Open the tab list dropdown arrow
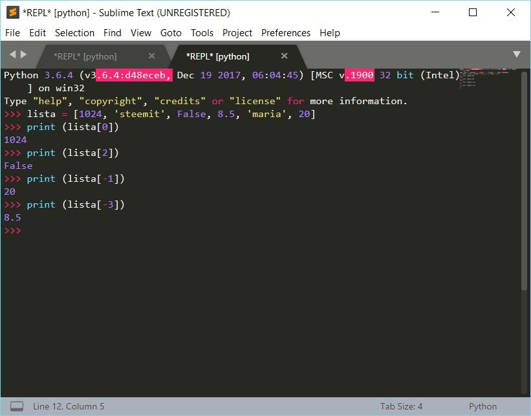This screenshot has height=416, width=531. [517, 54]
